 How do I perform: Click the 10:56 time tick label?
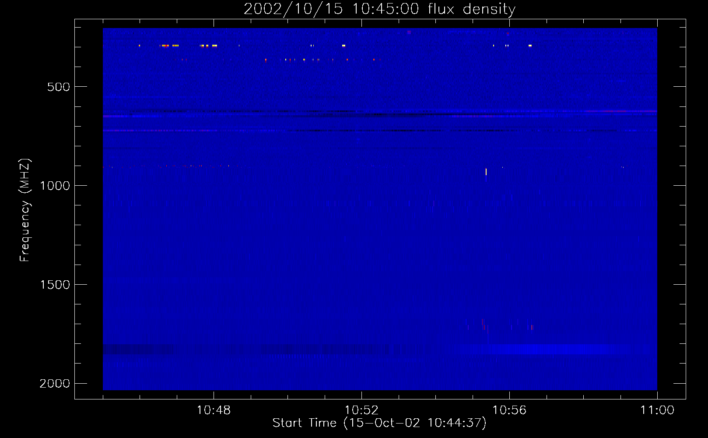509,410
